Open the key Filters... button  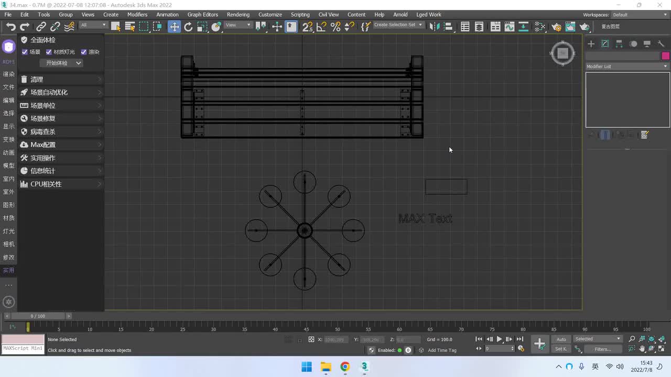click(602, 349)
